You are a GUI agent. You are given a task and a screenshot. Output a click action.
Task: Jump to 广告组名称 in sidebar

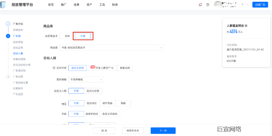[19, 71]
